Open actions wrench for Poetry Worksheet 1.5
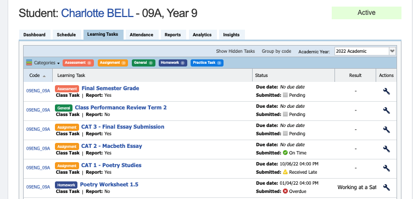 [x=387, y=187]
